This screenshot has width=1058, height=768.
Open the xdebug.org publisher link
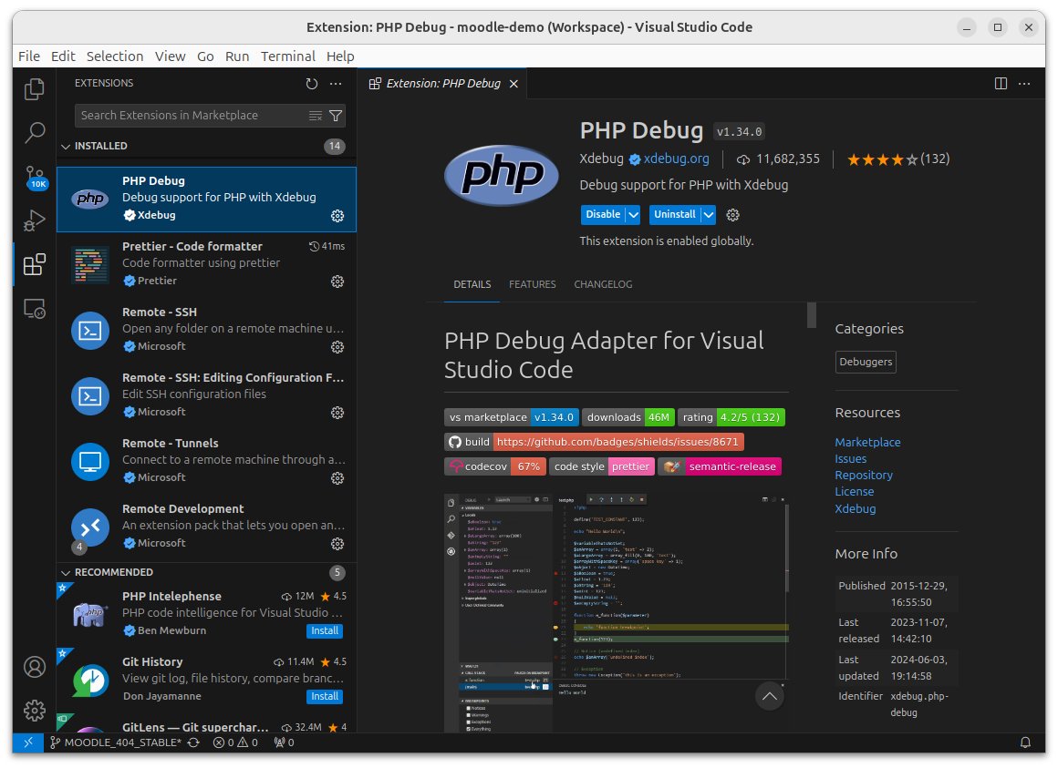click(x=676, y=159)
